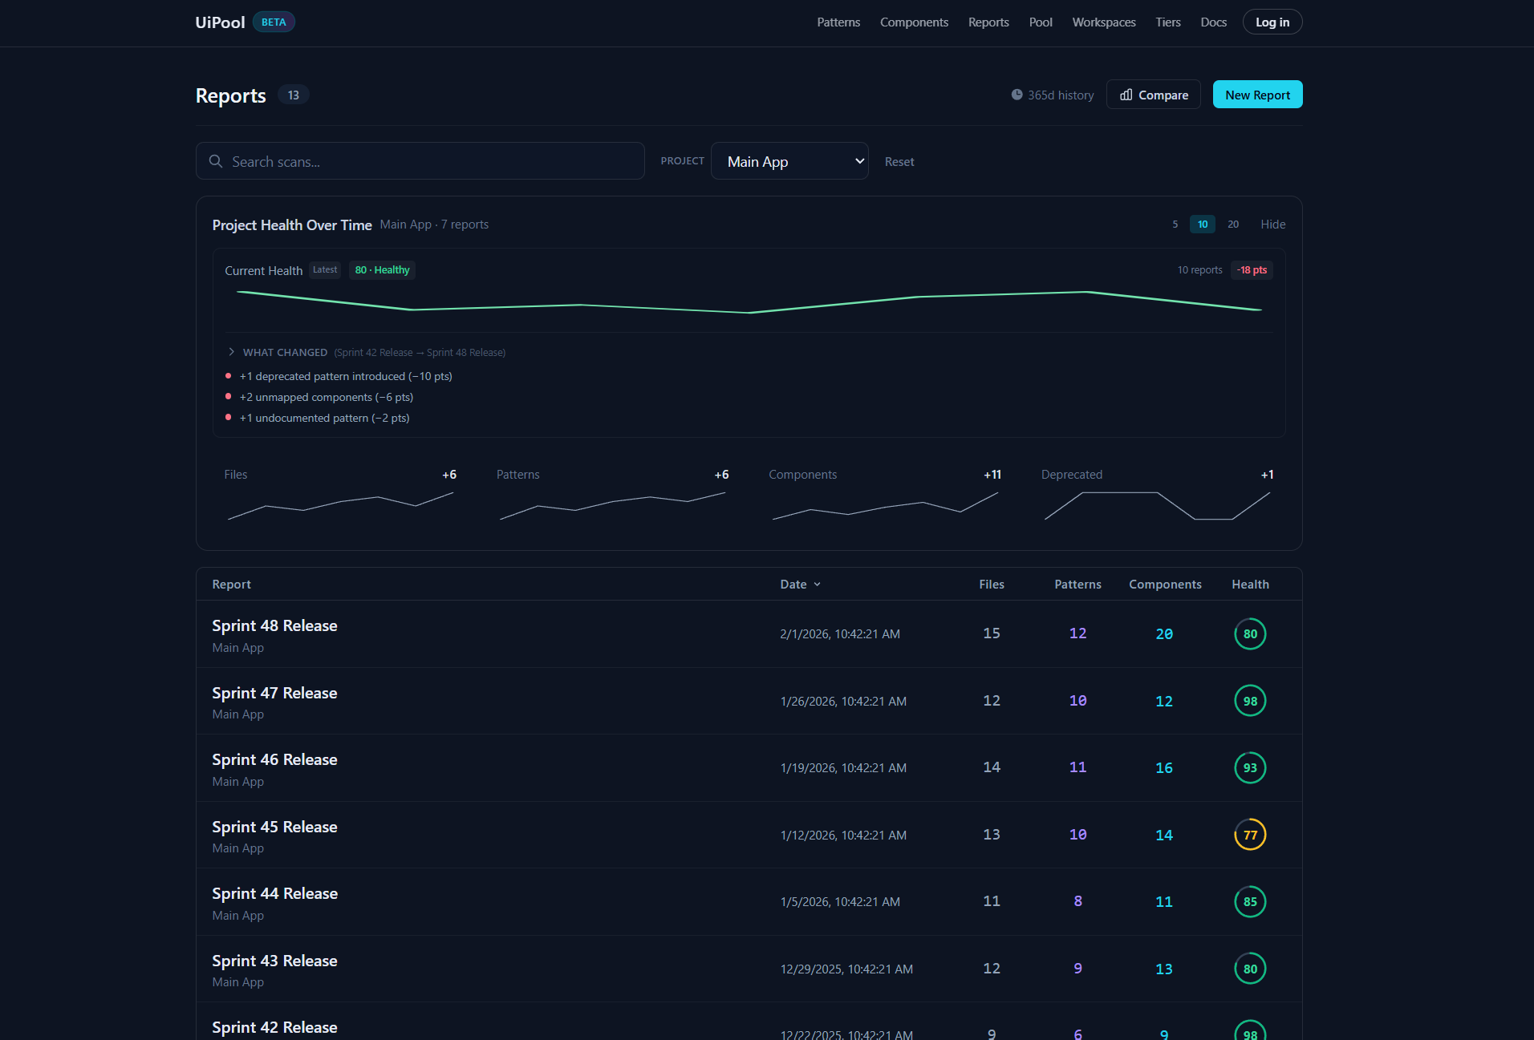The height and width of the screenshot is (1040, 1534).
Task: Click the Components sparkline chart
Action: point(885,505)
